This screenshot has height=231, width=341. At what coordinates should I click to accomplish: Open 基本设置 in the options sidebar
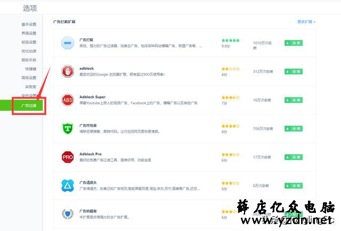(x=29, y=24)
